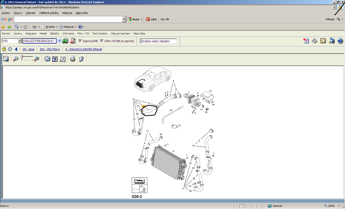The width and height of the screenshot is (345, 209).
Task: Click the zoom in magnifier icon
Action: pyautogui.click(x=37, y=59)
